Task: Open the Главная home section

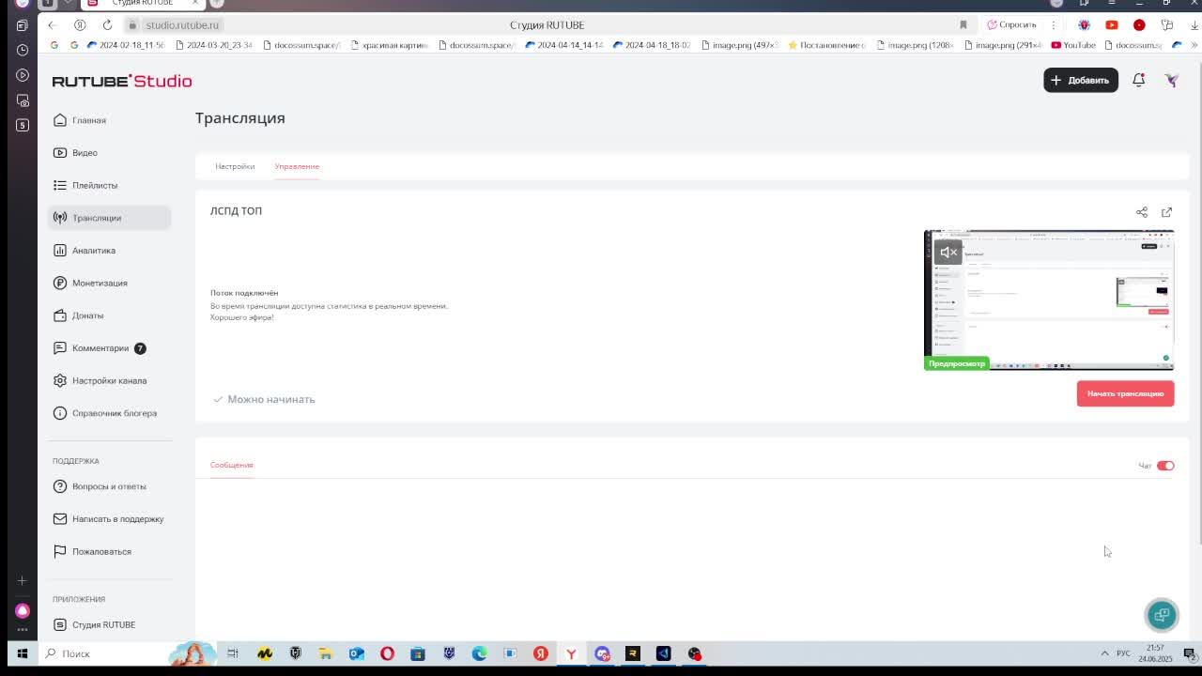Action: pos(80,120)
